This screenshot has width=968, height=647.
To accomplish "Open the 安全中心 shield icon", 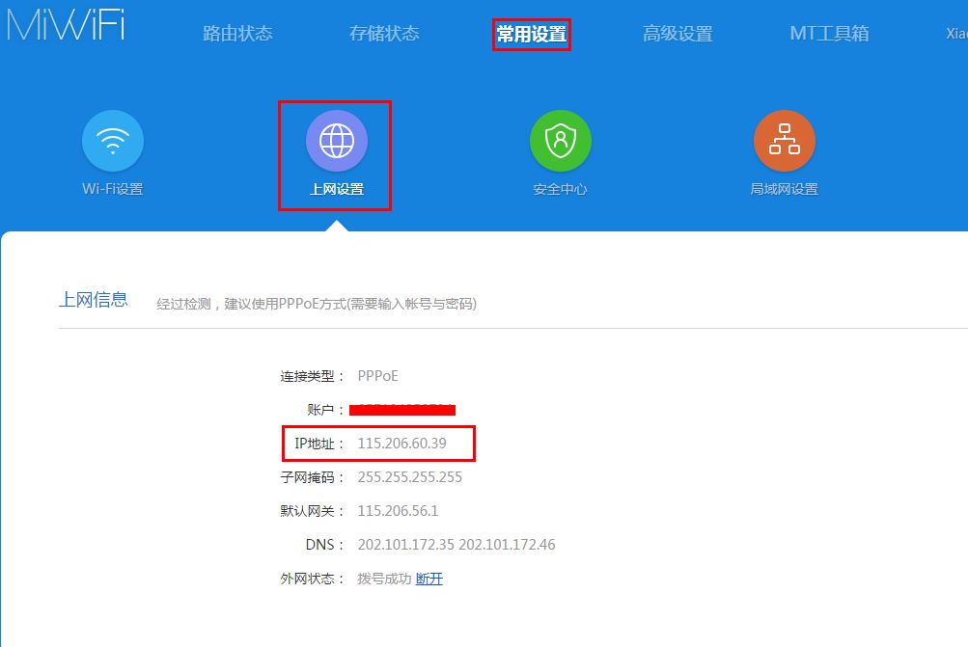I will pyautogui.click(x=561, y=141).
